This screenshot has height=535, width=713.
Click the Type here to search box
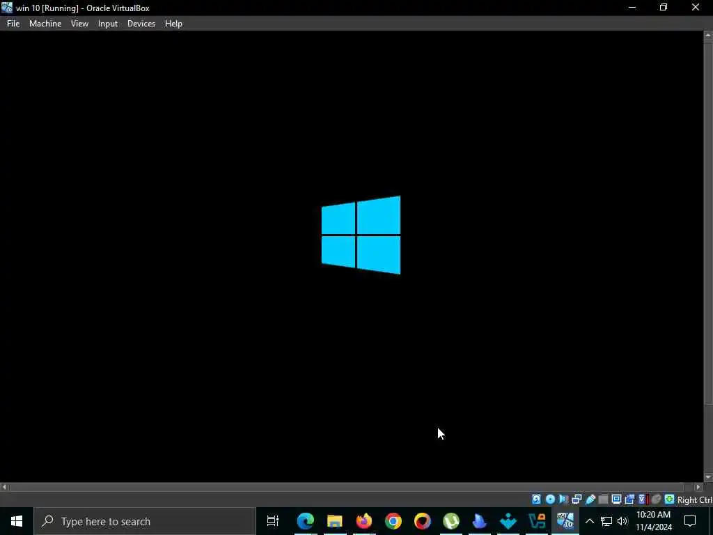click(145, 521)
